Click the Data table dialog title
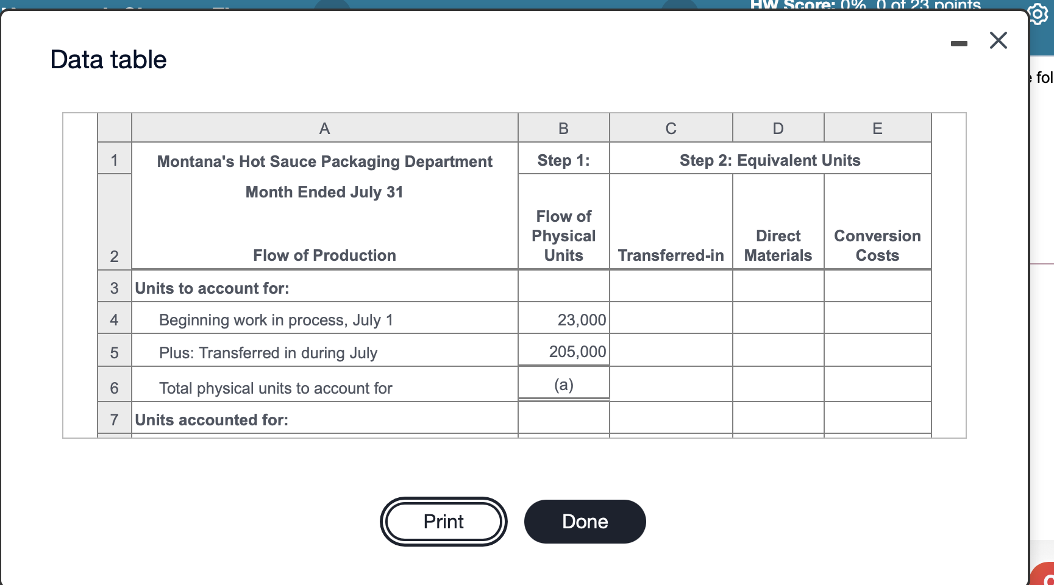Viewport: 1054px width, 585px height. tap(107, 58)
